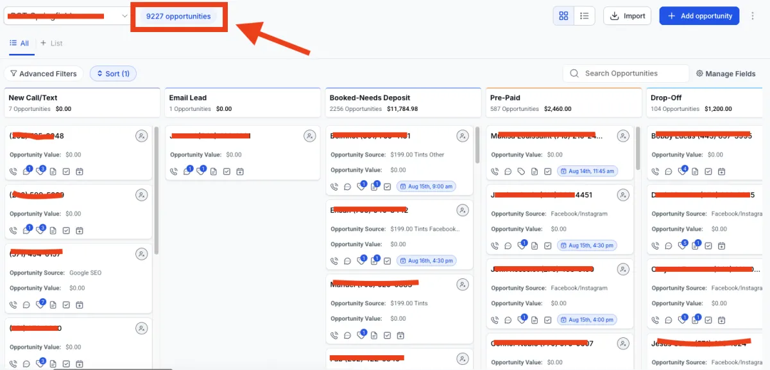The image size is (770, 370).
Task: Open conversations on the Email Lead card
Action: coord(187,171)
